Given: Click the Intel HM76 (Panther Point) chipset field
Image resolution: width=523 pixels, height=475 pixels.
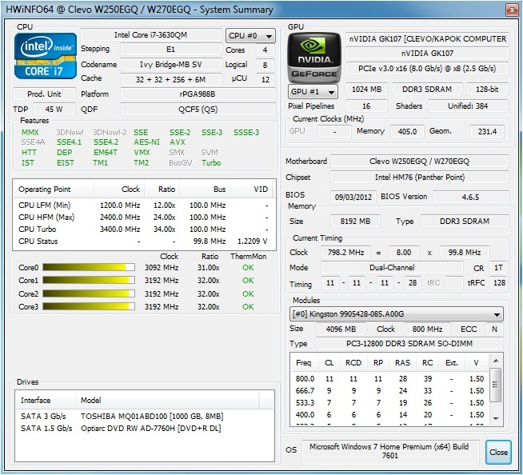Looking at the screenshot, I should [x=420, y=177].
